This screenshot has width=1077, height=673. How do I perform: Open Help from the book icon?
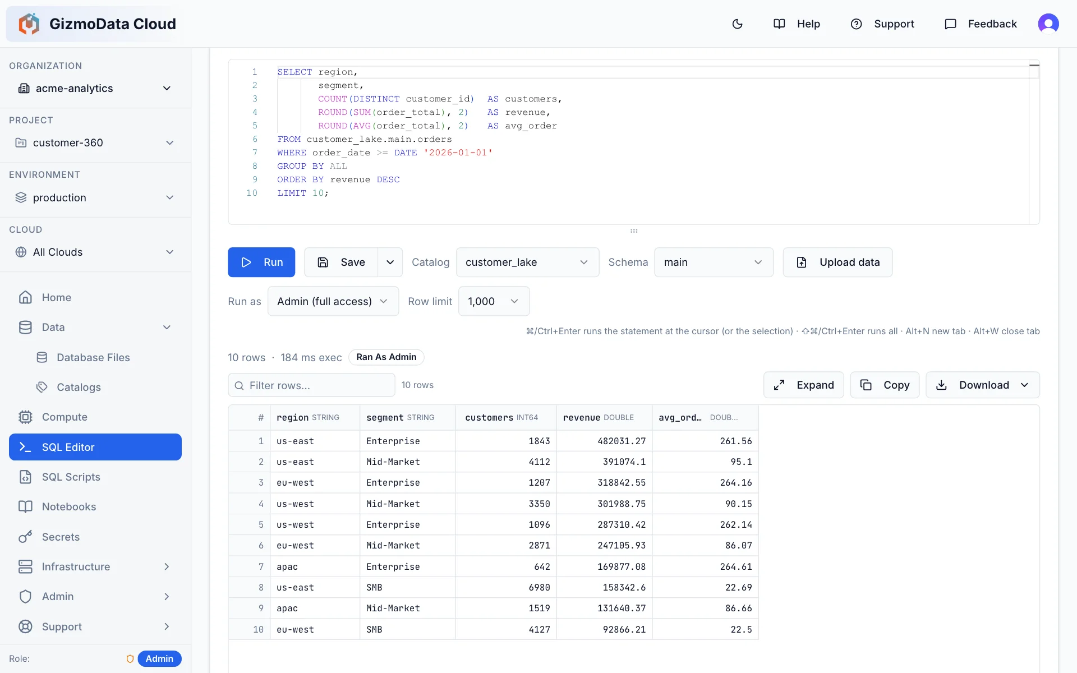point(797,24)
